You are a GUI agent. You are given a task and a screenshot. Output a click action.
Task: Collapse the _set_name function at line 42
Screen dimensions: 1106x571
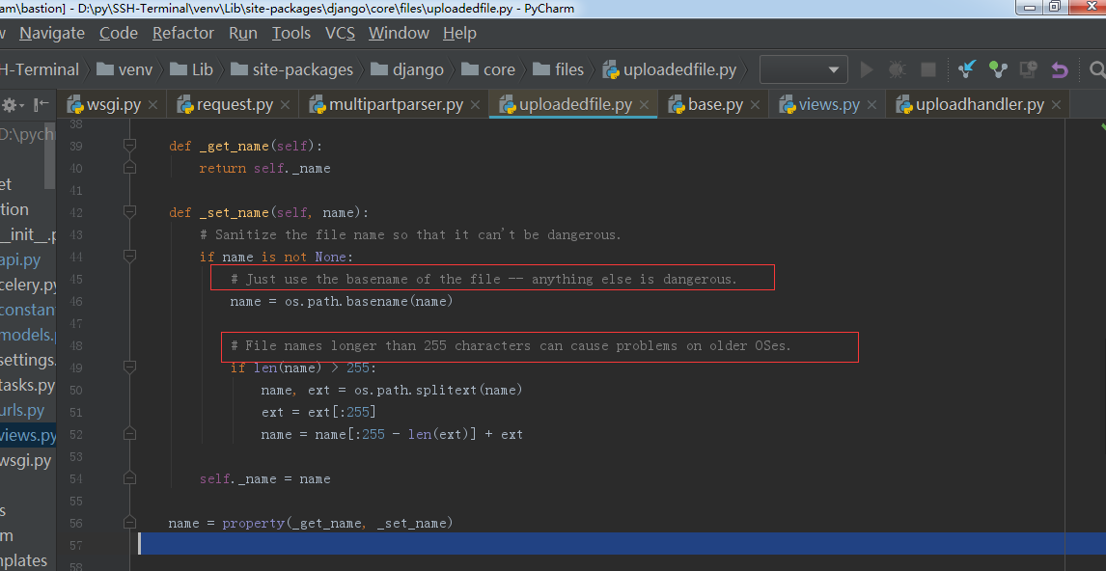tap(129, 212)
